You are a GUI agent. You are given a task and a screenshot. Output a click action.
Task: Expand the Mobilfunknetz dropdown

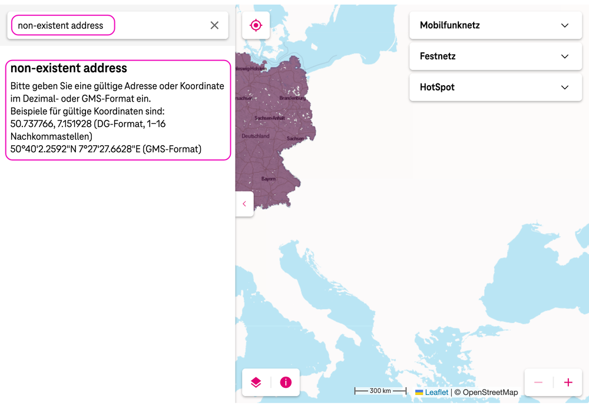[x=565, y=25]
